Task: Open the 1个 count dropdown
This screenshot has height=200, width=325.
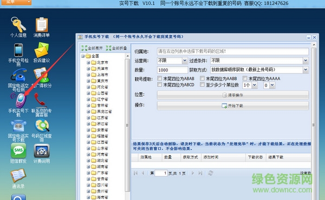Action: [x=255, y=85]
